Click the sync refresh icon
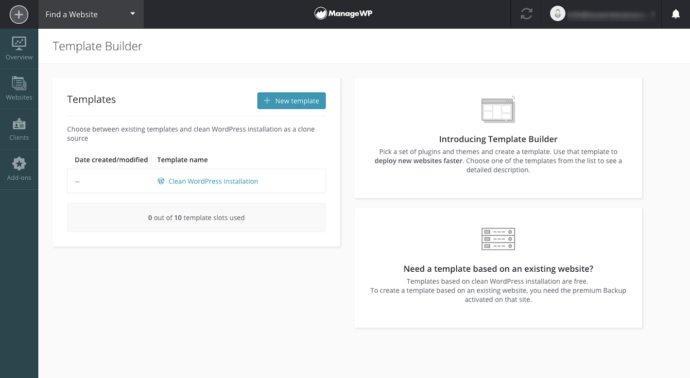690x378 pixels. click(526, 14)
